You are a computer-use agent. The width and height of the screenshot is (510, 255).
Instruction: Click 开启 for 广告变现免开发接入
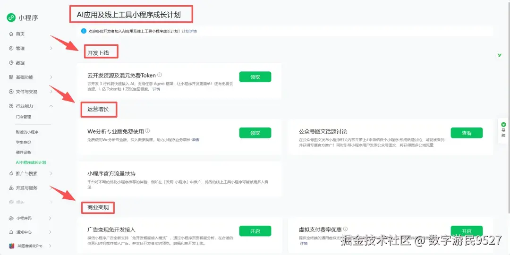click(x=255, y=231)
